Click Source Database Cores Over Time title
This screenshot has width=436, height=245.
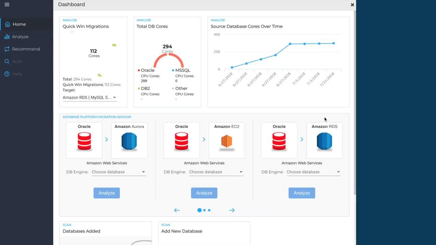(x=247, y=26)
